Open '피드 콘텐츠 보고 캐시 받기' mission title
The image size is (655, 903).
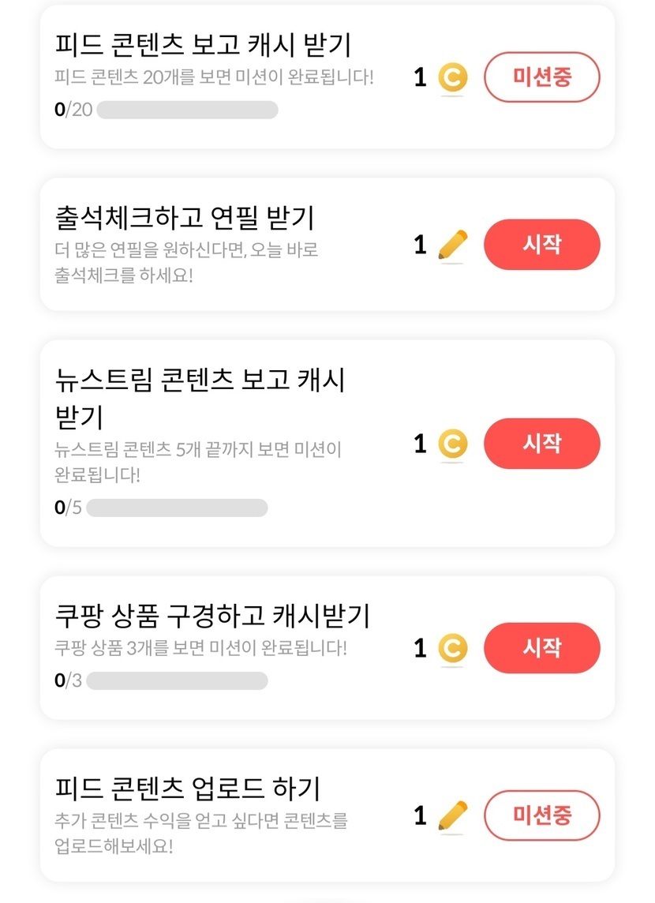point(204,45)
